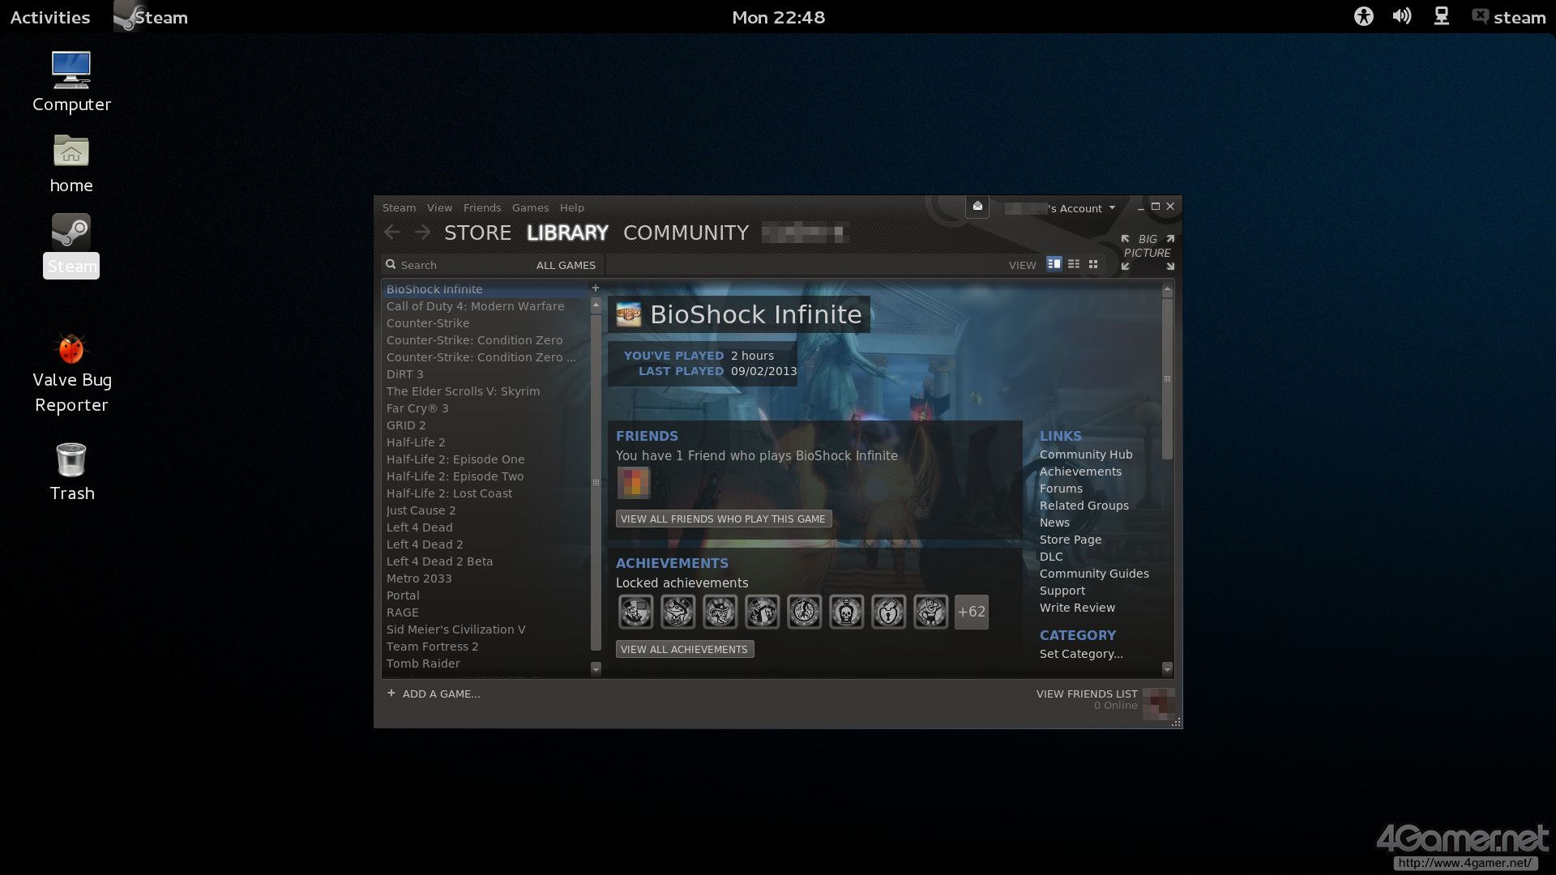Screen dimensions: 1556x875
Task: Switch to list view mode
Action: click(x=1074, y=264)
